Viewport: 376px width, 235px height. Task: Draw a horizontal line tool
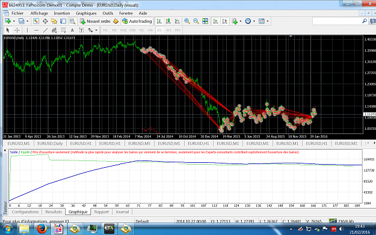[x=36, y=30]
